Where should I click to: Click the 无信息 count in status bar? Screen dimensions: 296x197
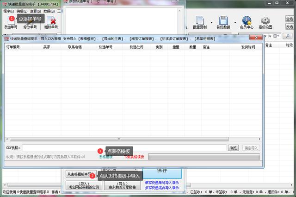(x=253, y=192)
